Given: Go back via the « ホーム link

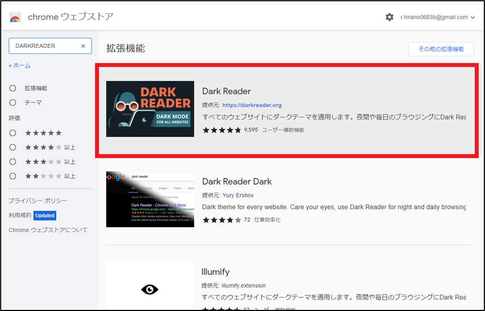Looking at the screenshot, I should point(20,65).
